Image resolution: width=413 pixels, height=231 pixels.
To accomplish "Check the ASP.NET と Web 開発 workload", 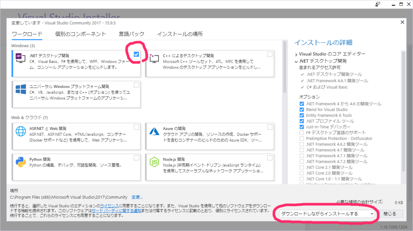I will [x=136, y=127].
